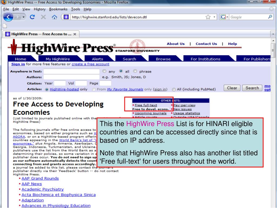Click the forward navigation arrow
This screenshot has width=277, height=208.
tap(17, 17)
